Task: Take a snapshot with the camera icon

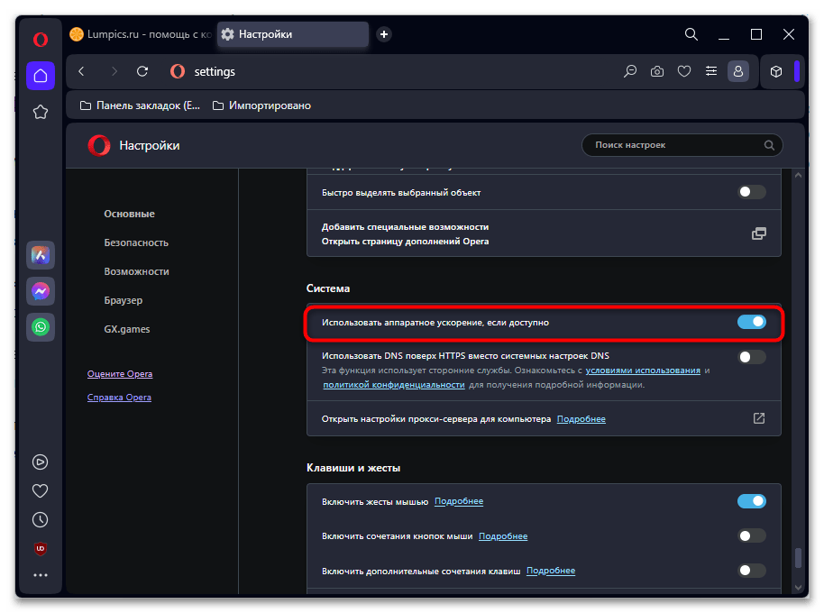Action: [657, 71]
